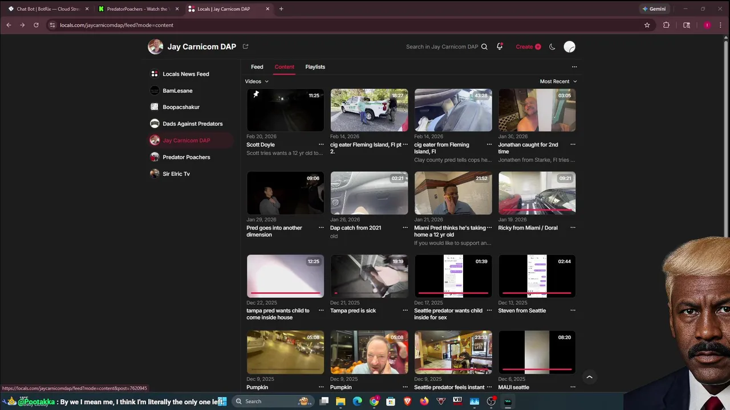Open Microsoft Edge from the taskbar
The height and width of the screenshot is (410, 730).
click(358, 401)
